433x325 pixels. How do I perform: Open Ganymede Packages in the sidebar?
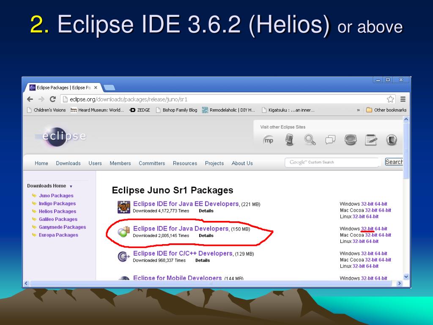(63, 227)
